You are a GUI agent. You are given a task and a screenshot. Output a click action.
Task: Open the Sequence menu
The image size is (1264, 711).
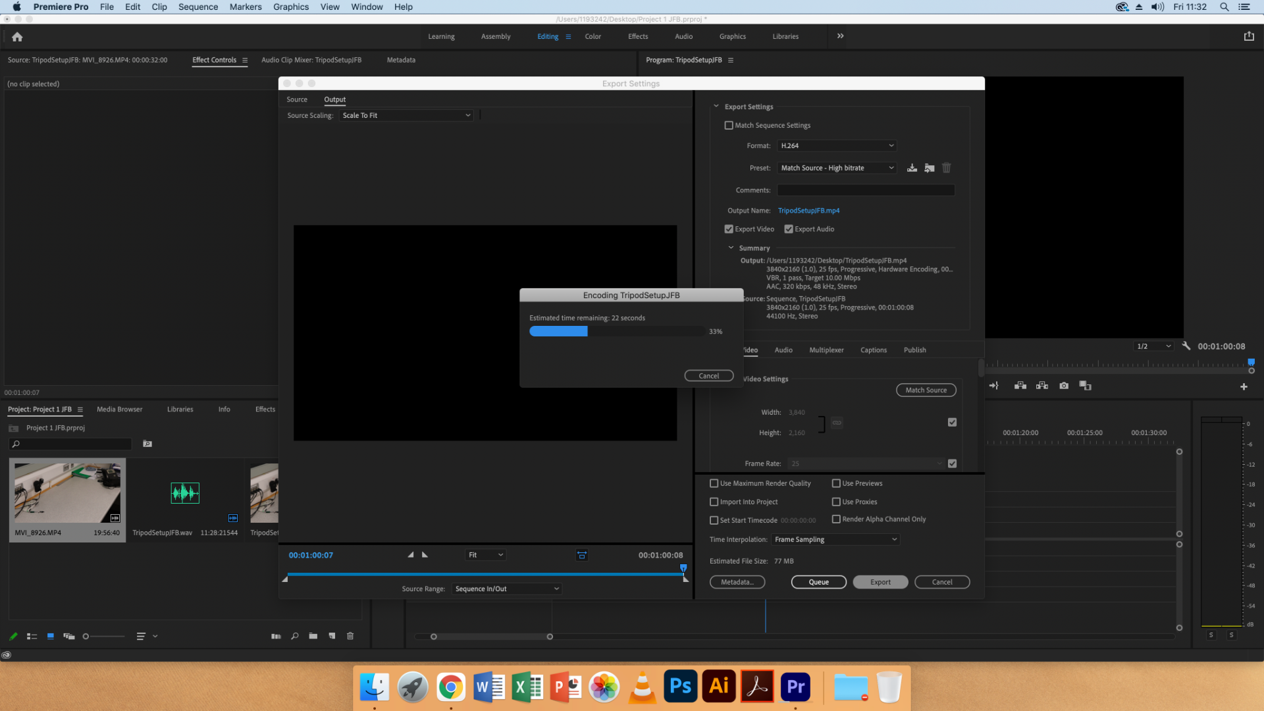[x=197, y=7]
